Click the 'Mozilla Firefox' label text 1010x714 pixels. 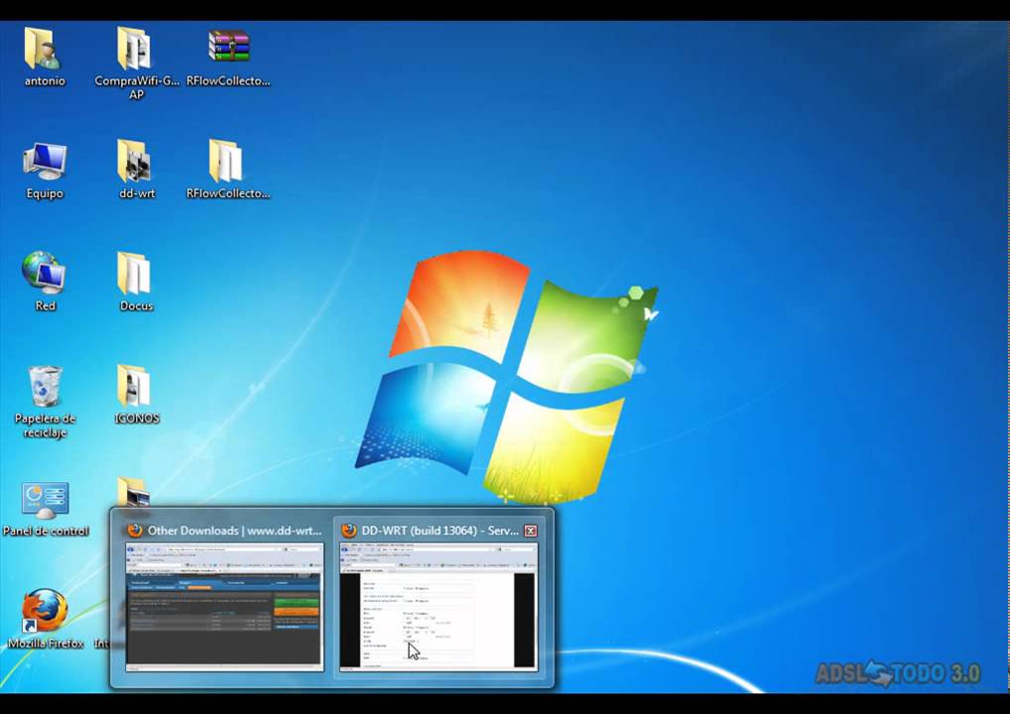click(46, 644)
